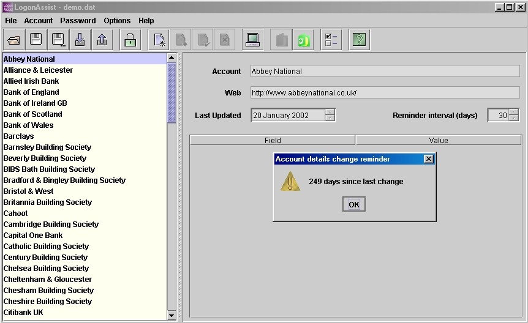Image resolution: width=528 pixels, height=323 pixels.
Task: Click the greyed add-document plus icon
Action: tap(181, 40)
